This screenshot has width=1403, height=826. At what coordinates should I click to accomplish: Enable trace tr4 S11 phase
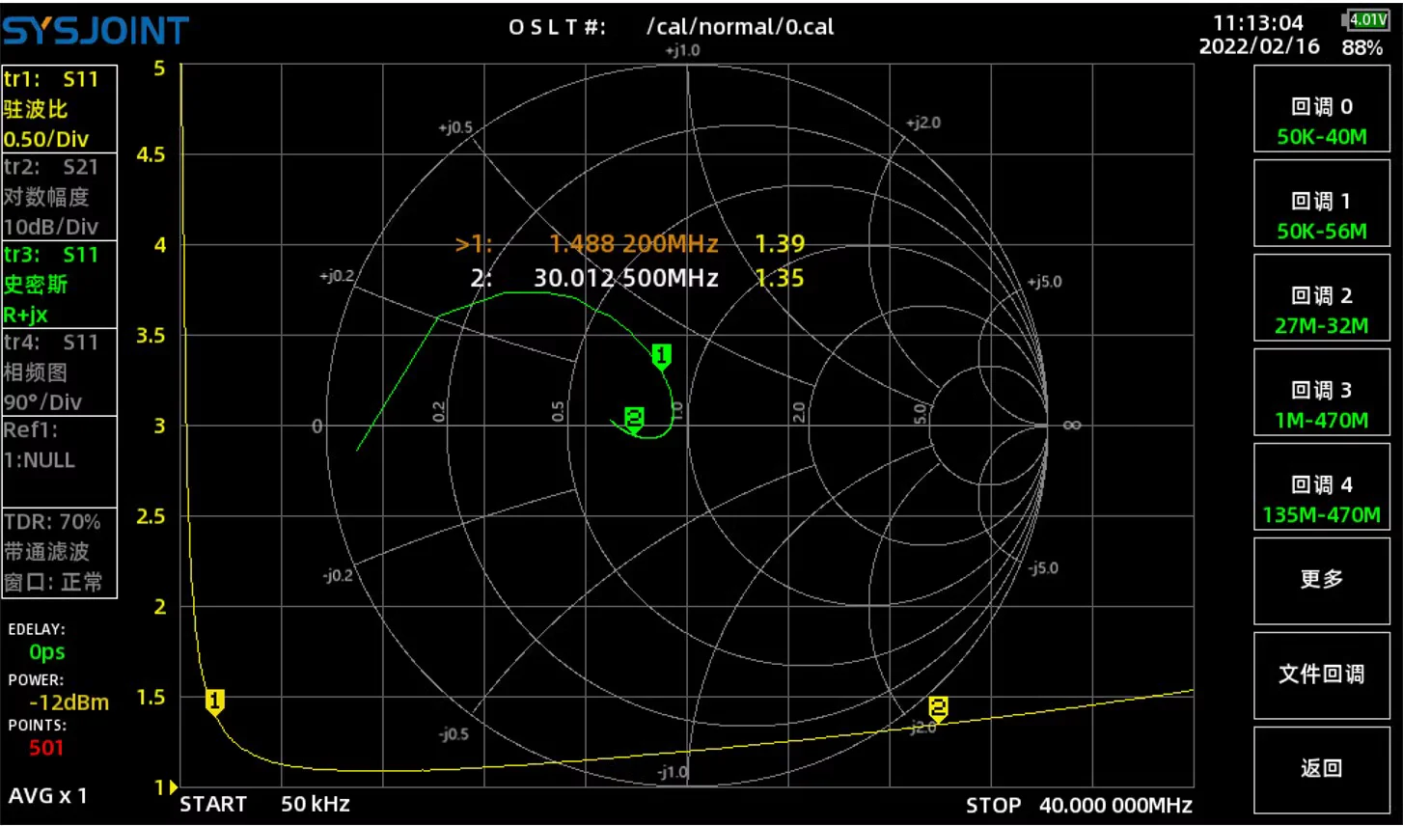(59, 372)
